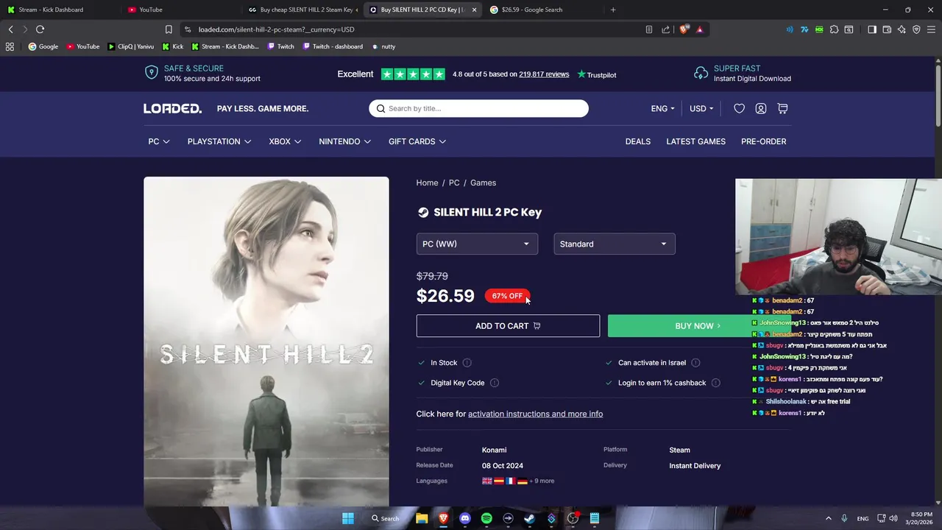Expand the XBOX navigation menu
This screenshot has height=530, width=942.
tap(285, 141)
